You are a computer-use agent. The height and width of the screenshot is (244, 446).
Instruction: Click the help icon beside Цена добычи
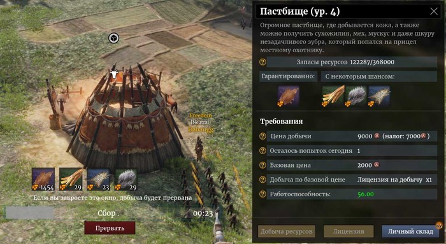[x=263, y=136]
